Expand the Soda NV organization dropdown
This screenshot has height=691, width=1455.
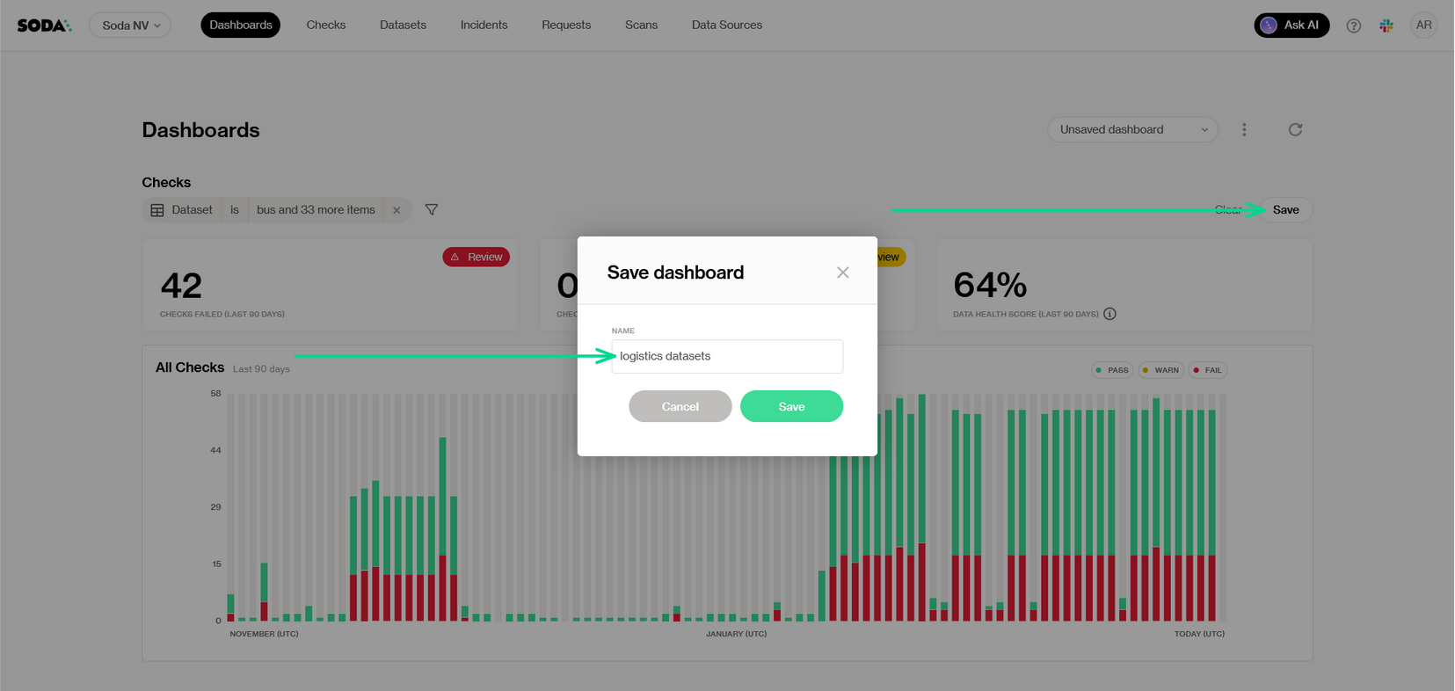pos(130,25)
